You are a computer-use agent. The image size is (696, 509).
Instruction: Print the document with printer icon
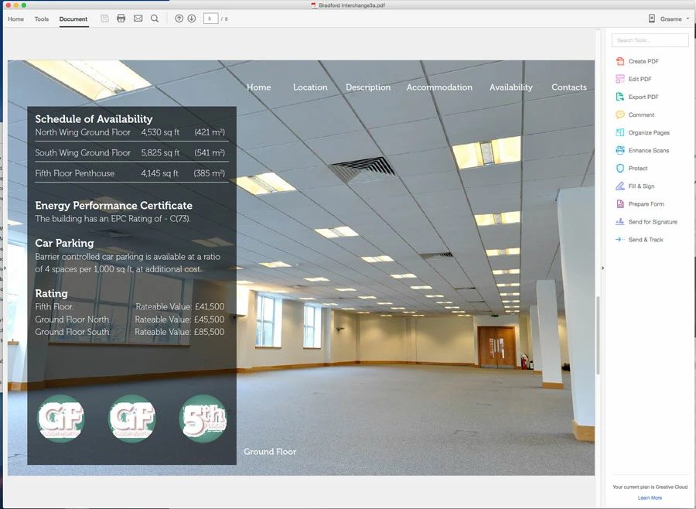pyautogui.click(x=121, y=19)
